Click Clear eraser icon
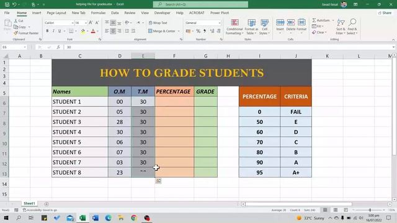Viewport: 397px width, 223px height. coord(314,32)
